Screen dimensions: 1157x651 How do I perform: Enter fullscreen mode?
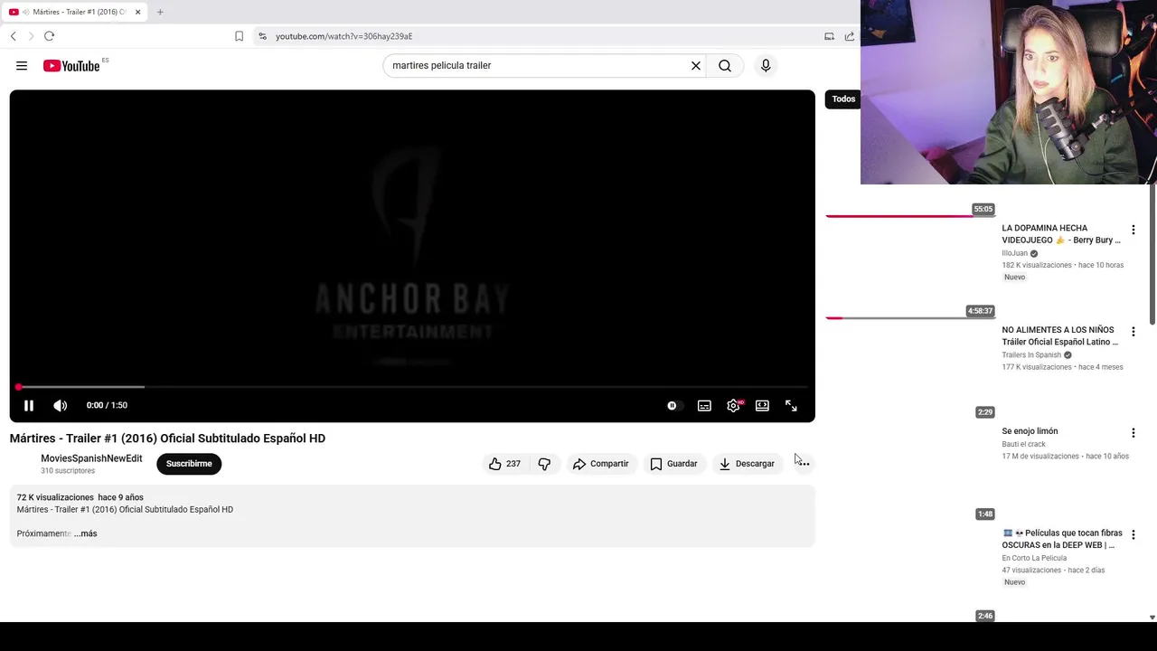point(791,406)
